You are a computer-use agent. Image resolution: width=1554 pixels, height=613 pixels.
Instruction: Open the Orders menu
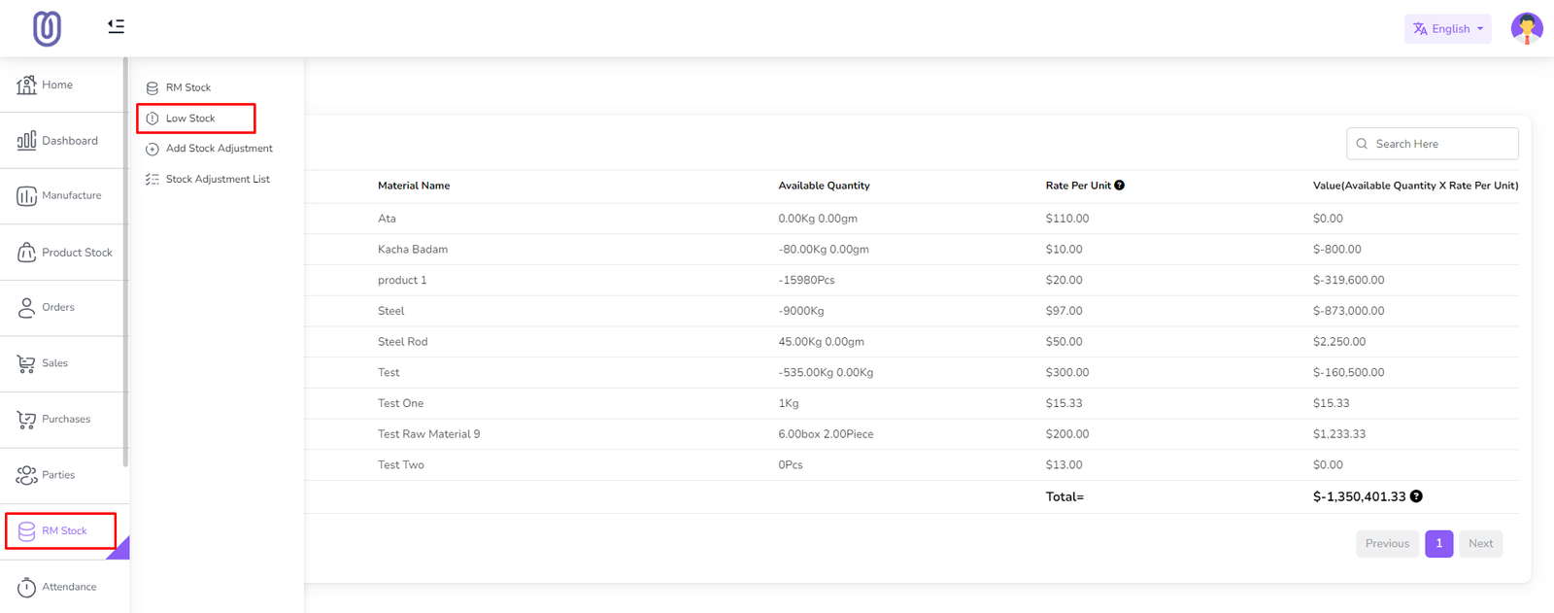[x=57, y=308]
